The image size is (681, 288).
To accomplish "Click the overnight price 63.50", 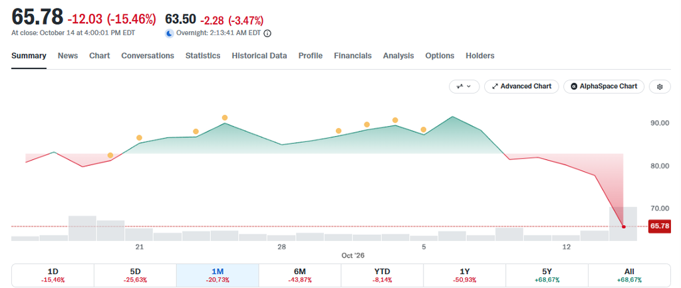I will tap(180, 19).
